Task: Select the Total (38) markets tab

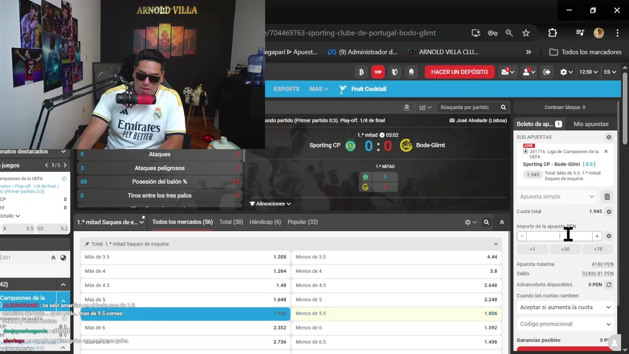Action: pyautogui.click(x=231, y=222)
